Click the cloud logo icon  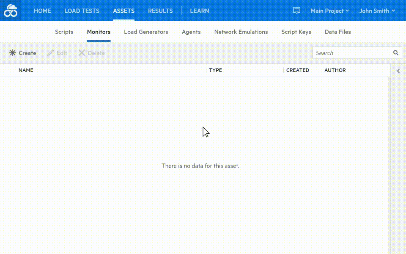pos(11,11)
